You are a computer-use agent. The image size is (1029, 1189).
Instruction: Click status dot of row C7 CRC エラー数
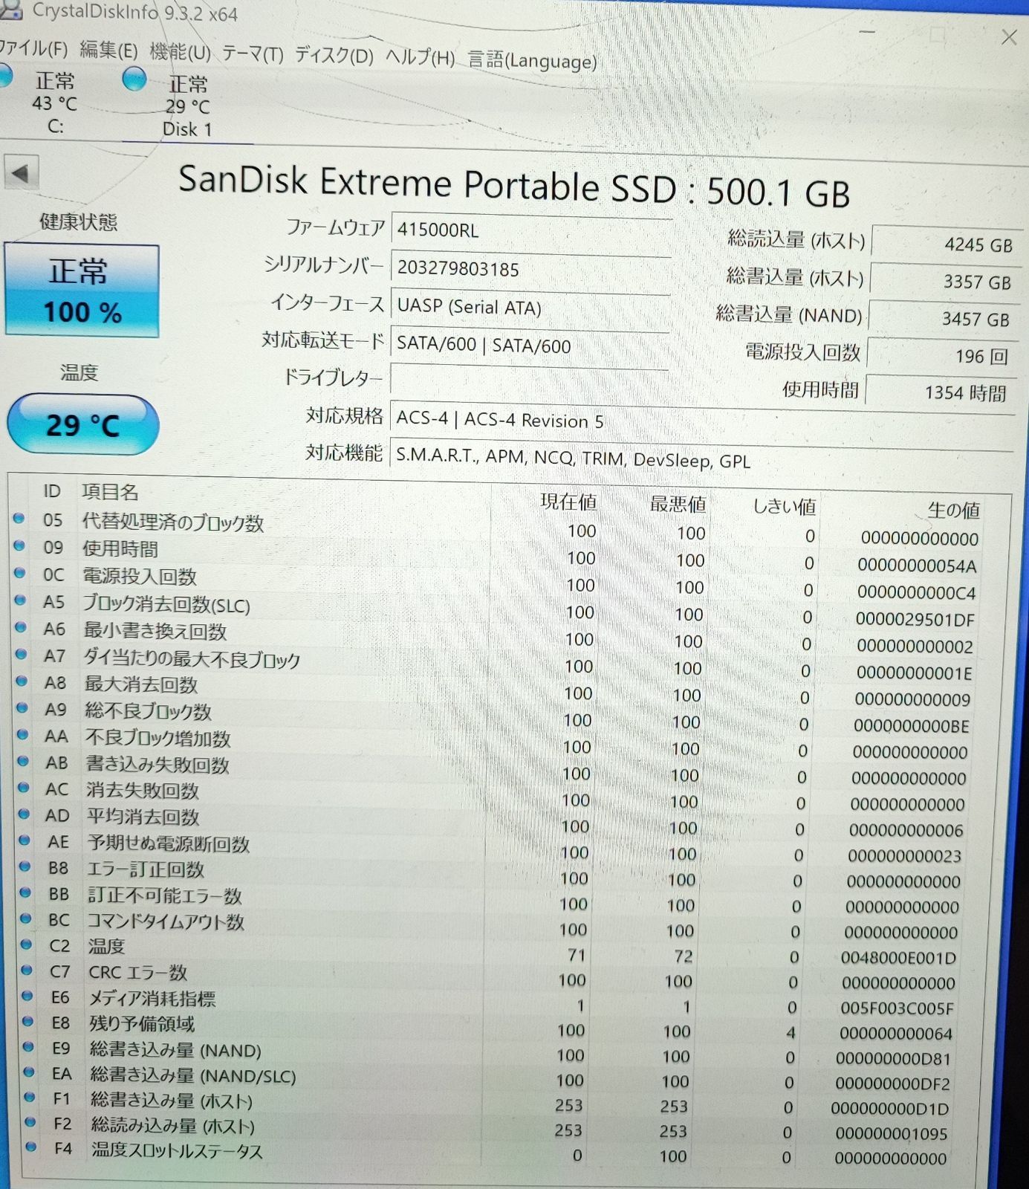(x=27, y=970)
